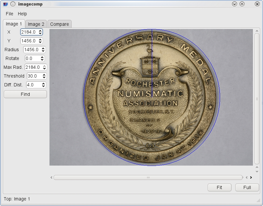The height and width of the screenshot is (206, 263).
Task: Increase Max Rad. with up arrow
Action: tap(44, 66)
